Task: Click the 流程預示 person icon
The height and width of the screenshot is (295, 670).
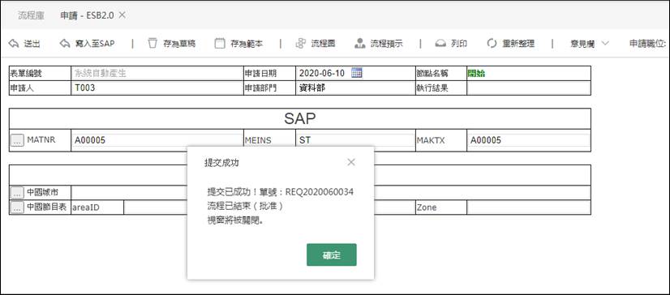Action: point(360,43)
